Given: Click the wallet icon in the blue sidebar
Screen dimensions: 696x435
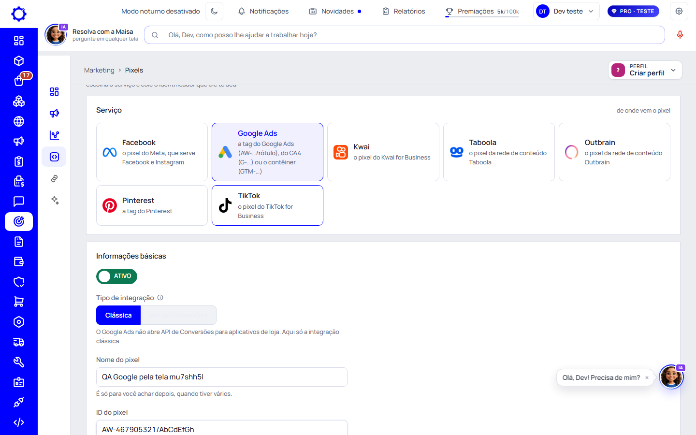Looking at the screenshot, I should pos(19,261).
